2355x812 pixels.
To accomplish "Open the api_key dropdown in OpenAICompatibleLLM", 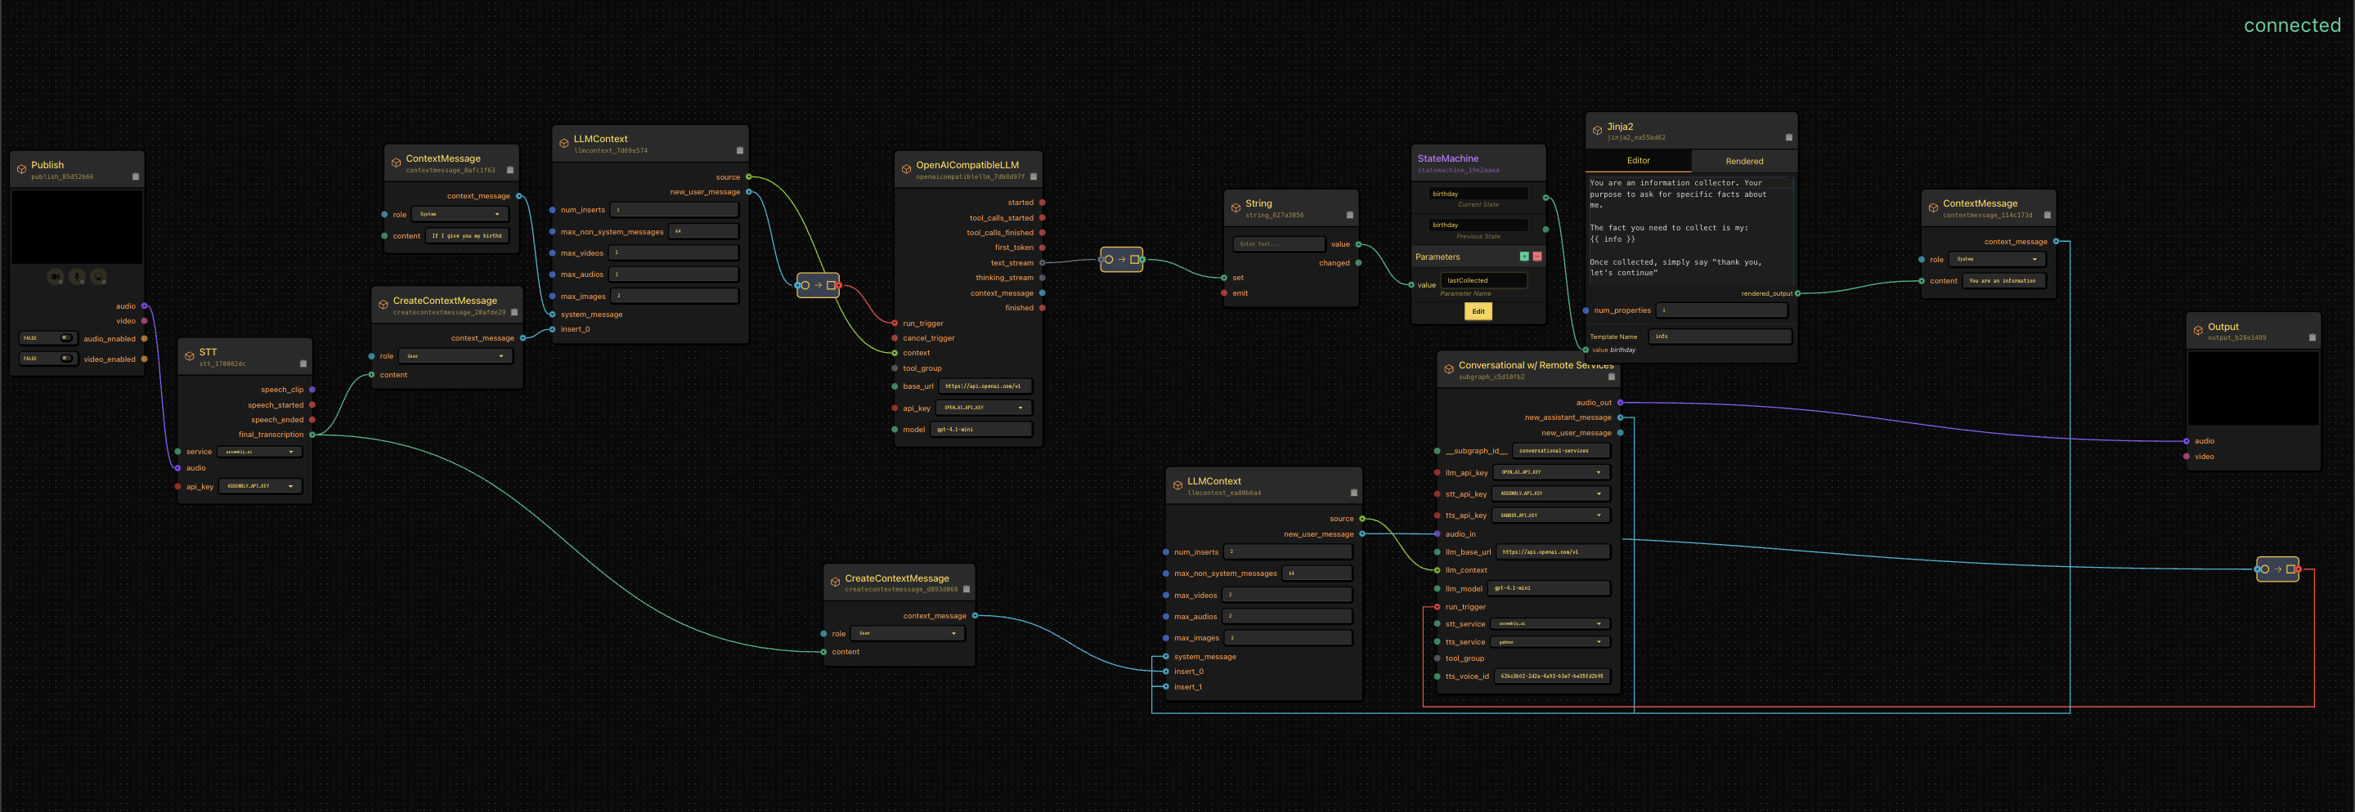I will (x=983, y=408).
